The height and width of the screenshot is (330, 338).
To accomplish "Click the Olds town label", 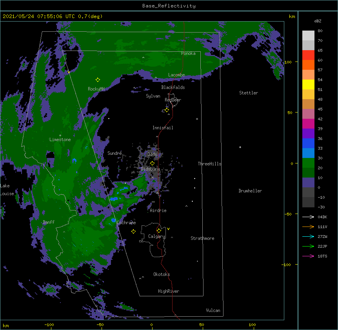I will (x=152, y=154).
